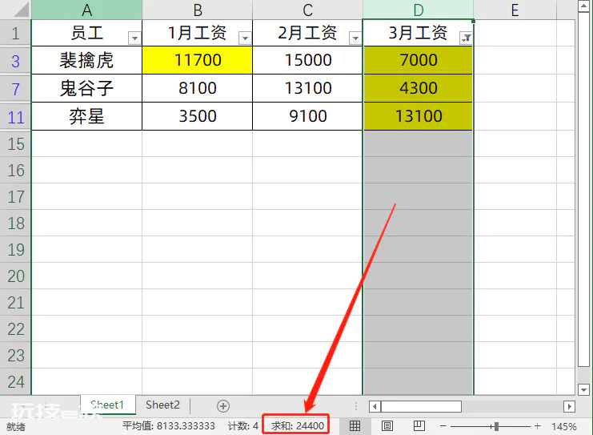593x435 pixels.
Task: Open the active 3月工资 filter button
Action: (x=466, y=38)
